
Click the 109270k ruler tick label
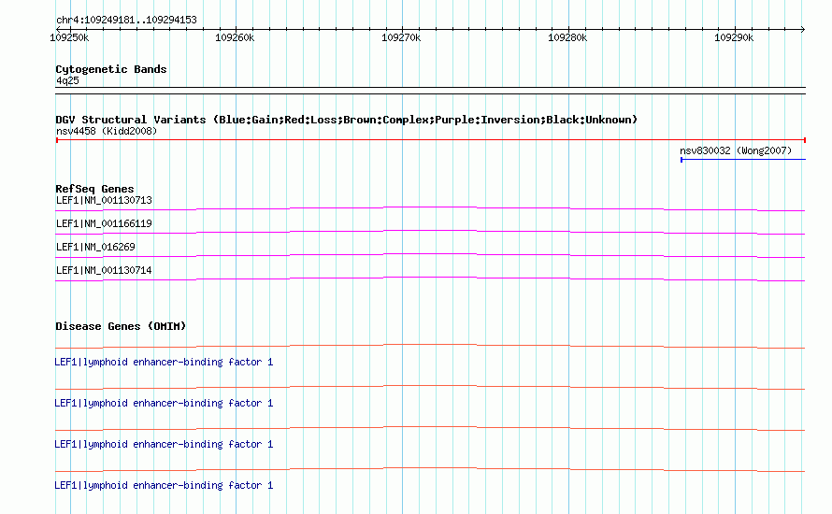tap(401, 37)
